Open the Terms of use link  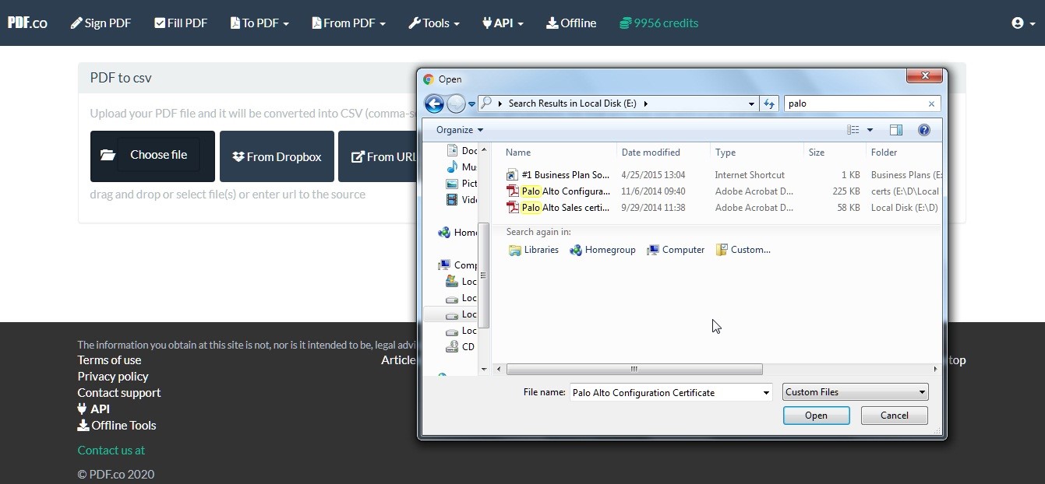pos(109,359)
